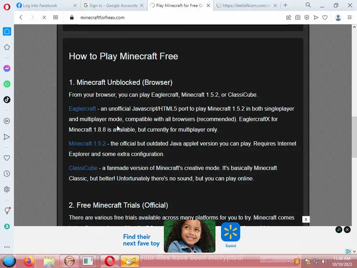Close the beklefkiom.com tab
Image resolution: width=357 pixels, height=268 pixels.
[x=275, y=6]
